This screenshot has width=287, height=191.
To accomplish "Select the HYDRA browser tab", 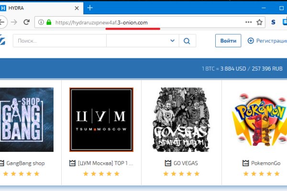I will point(33,8).
